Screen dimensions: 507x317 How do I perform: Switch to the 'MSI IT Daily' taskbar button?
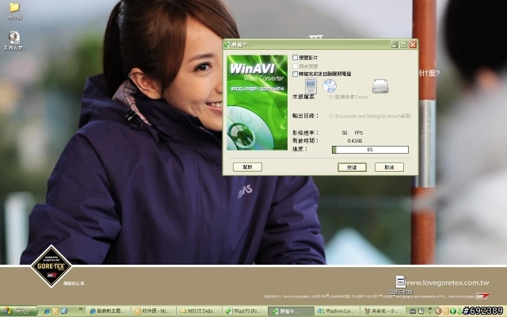[199, 311]
